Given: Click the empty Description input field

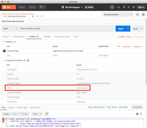Looking at the screenshot, I should click(x=121, y=56).
